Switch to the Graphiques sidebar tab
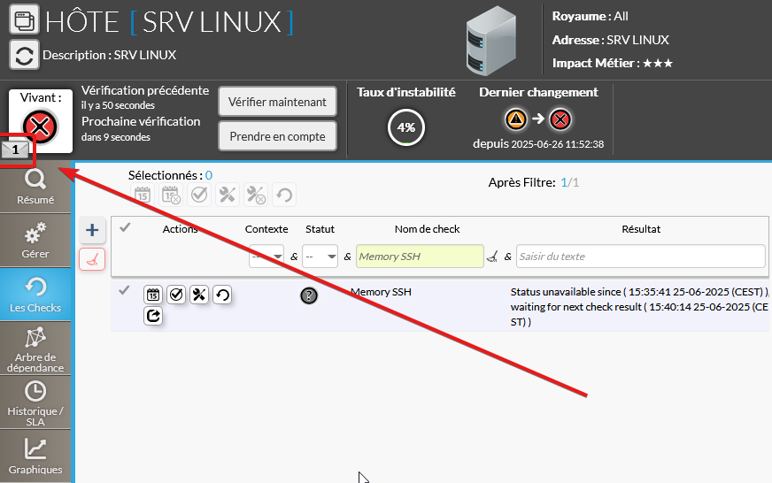This screenshot has width=772, height=483. (35, 456)
